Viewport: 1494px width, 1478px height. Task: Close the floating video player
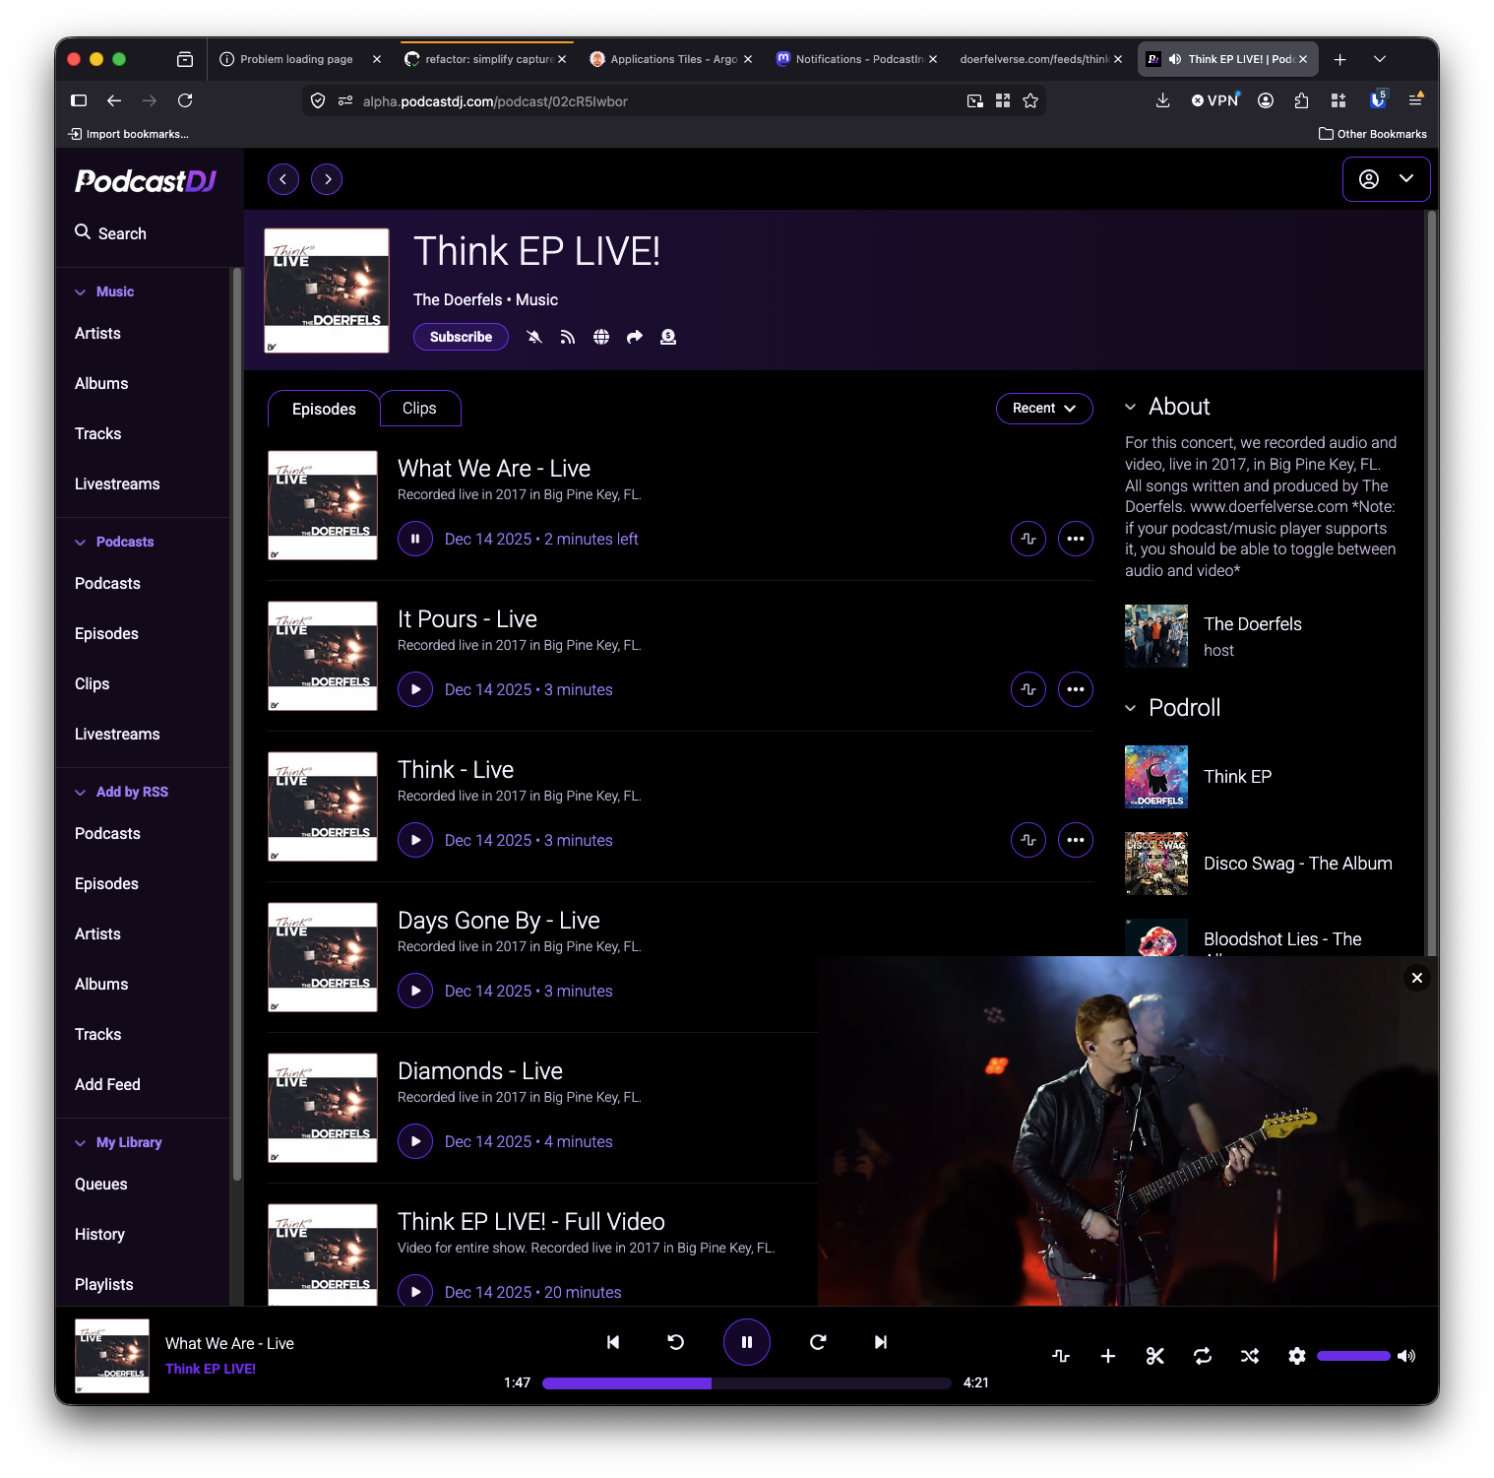[1417, 978]
